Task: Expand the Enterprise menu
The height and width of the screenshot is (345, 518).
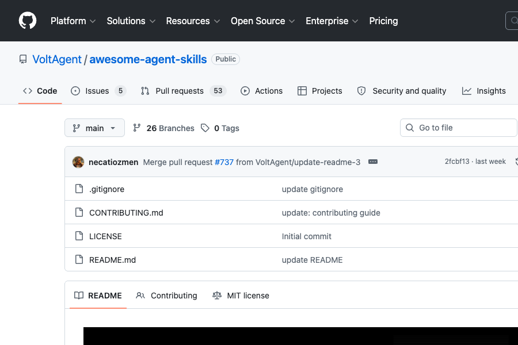Action: (332, 21)
